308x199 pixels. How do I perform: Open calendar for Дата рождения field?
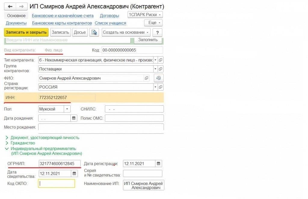74,118
